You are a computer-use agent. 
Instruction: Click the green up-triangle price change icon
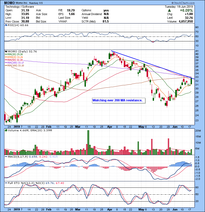coord(169,10)
